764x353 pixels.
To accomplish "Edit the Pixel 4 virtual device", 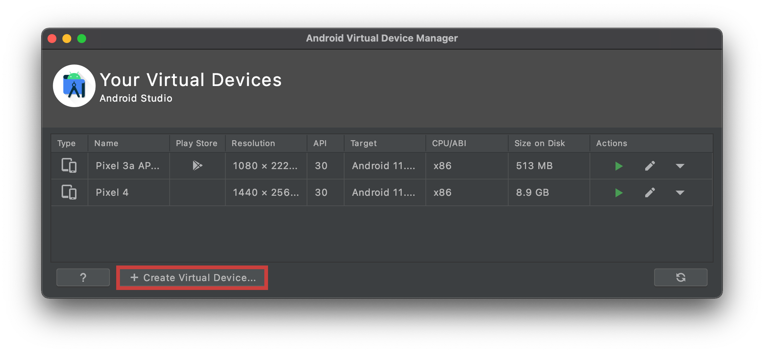I will 650,192.
